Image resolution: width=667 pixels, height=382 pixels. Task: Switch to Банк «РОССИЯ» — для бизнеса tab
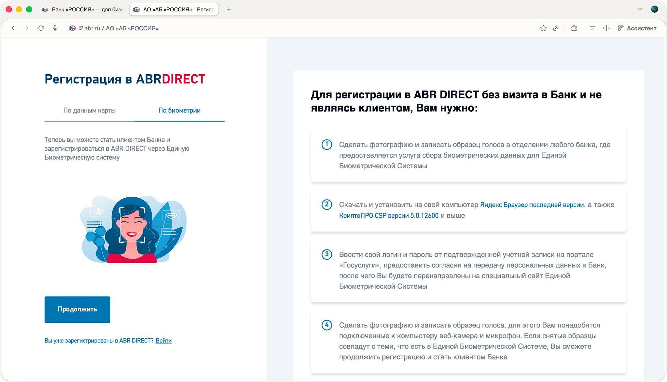coord(83,9)
